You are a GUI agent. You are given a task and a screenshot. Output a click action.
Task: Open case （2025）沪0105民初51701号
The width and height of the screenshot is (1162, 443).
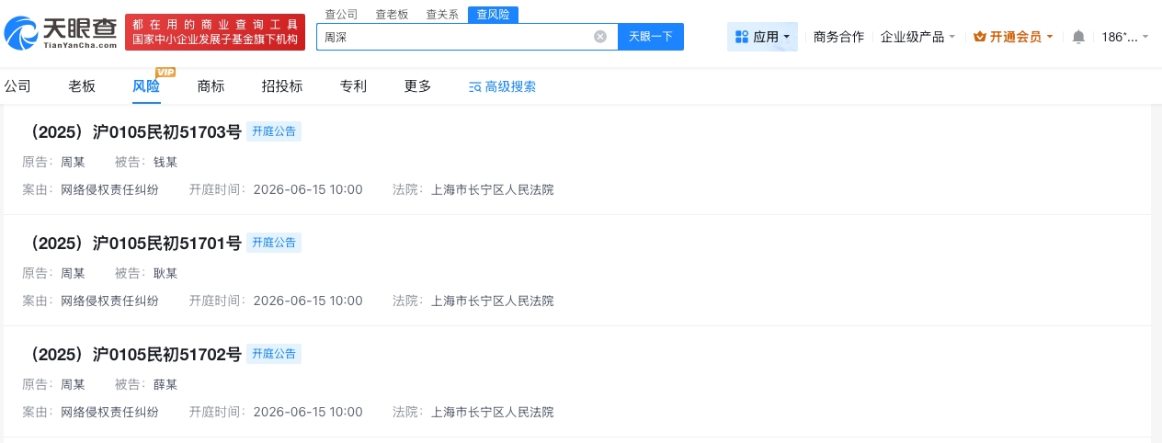131,244
